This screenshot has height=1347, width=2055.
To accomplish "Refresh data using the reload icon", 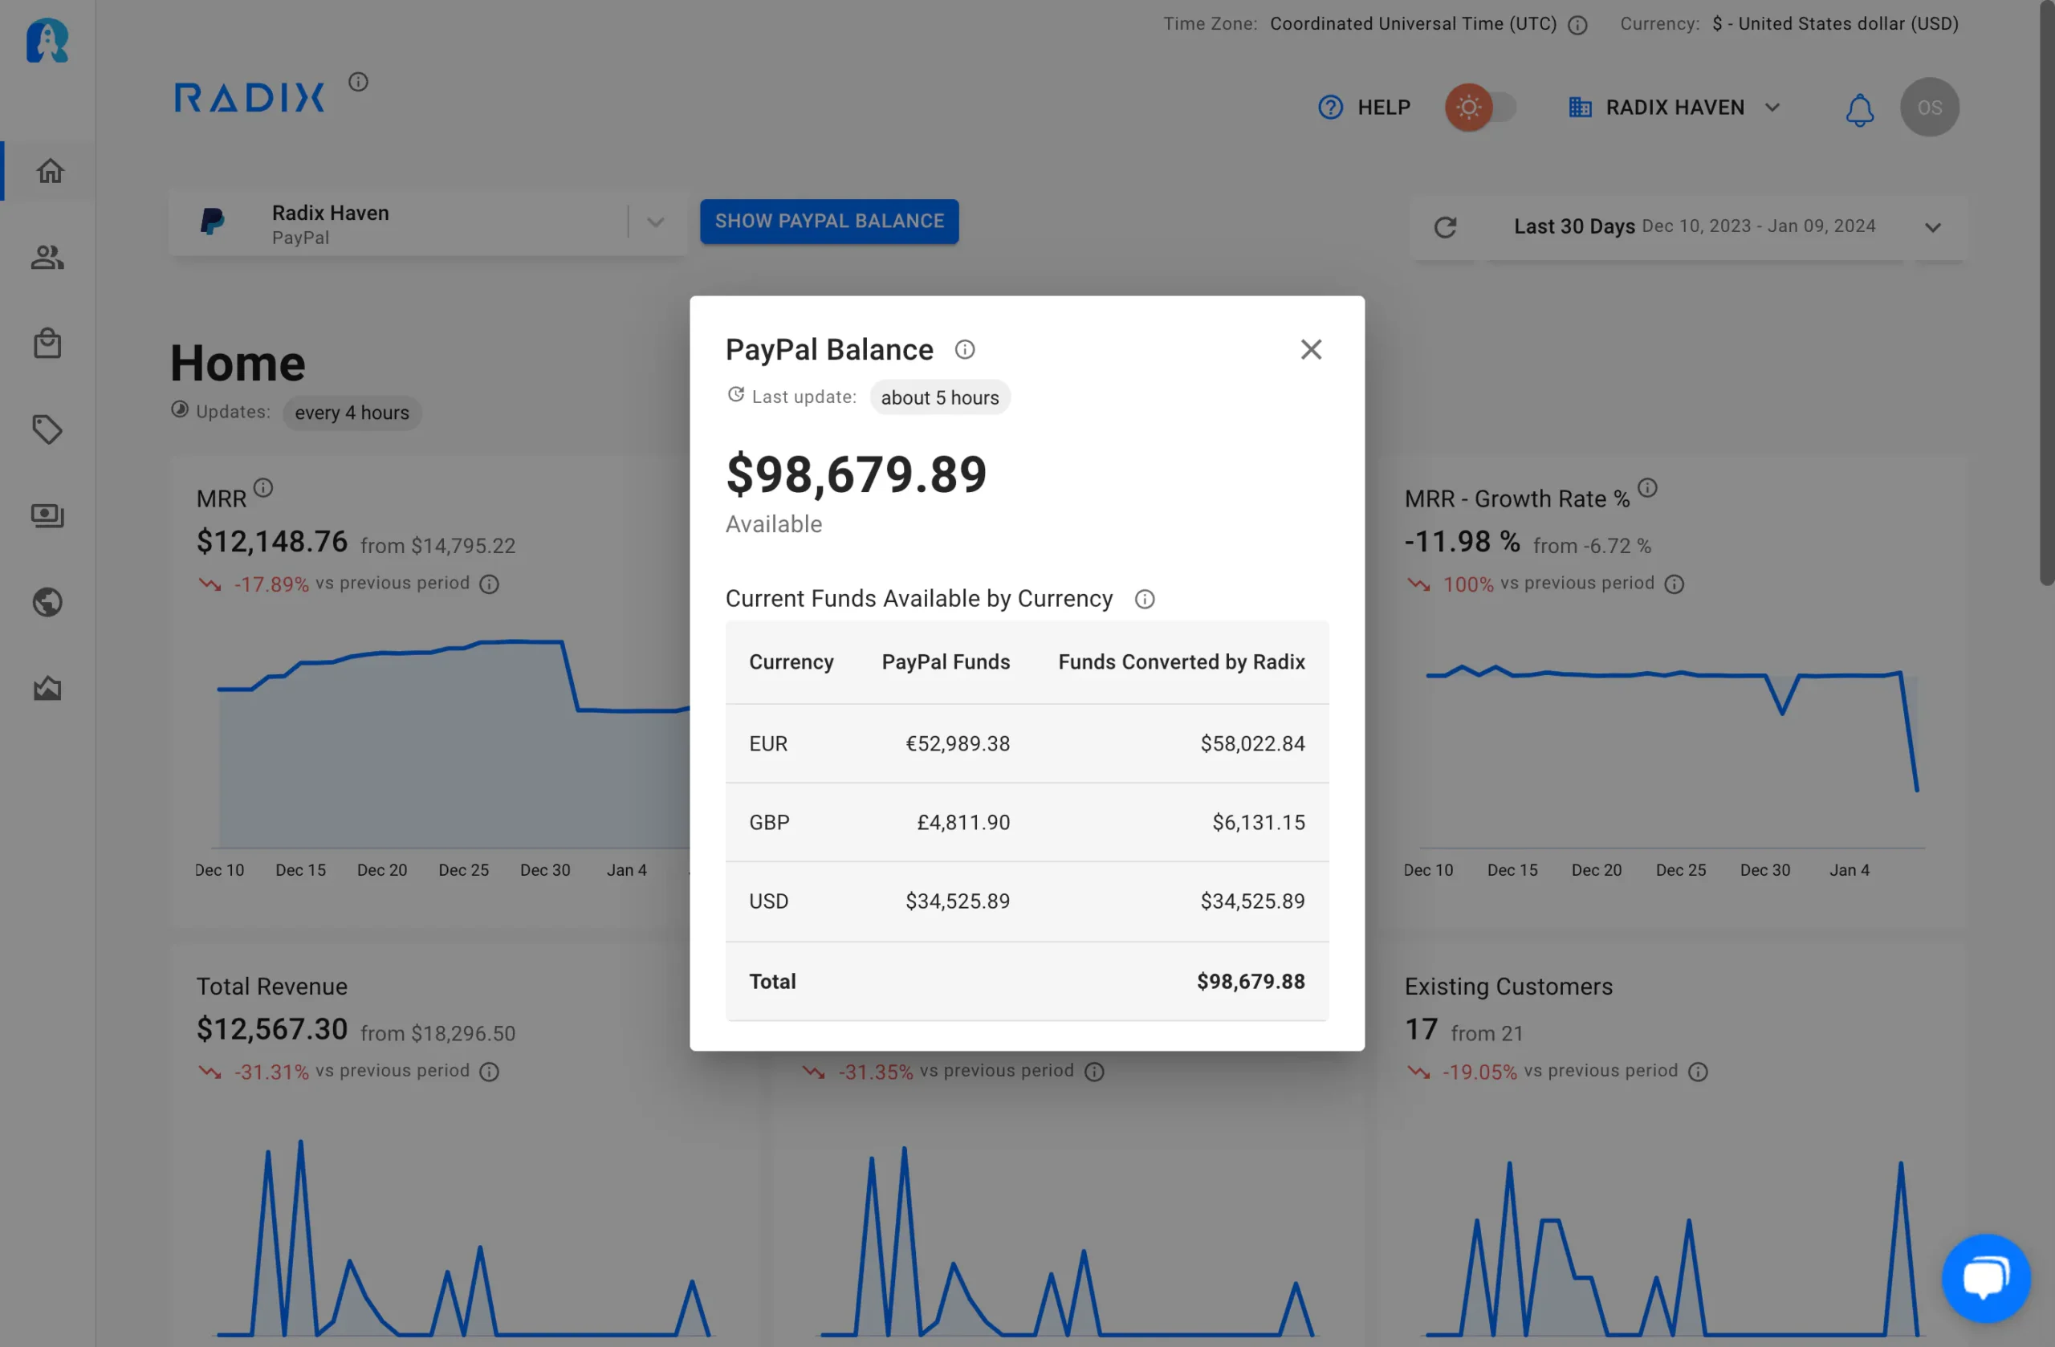I will (1447, 227).
